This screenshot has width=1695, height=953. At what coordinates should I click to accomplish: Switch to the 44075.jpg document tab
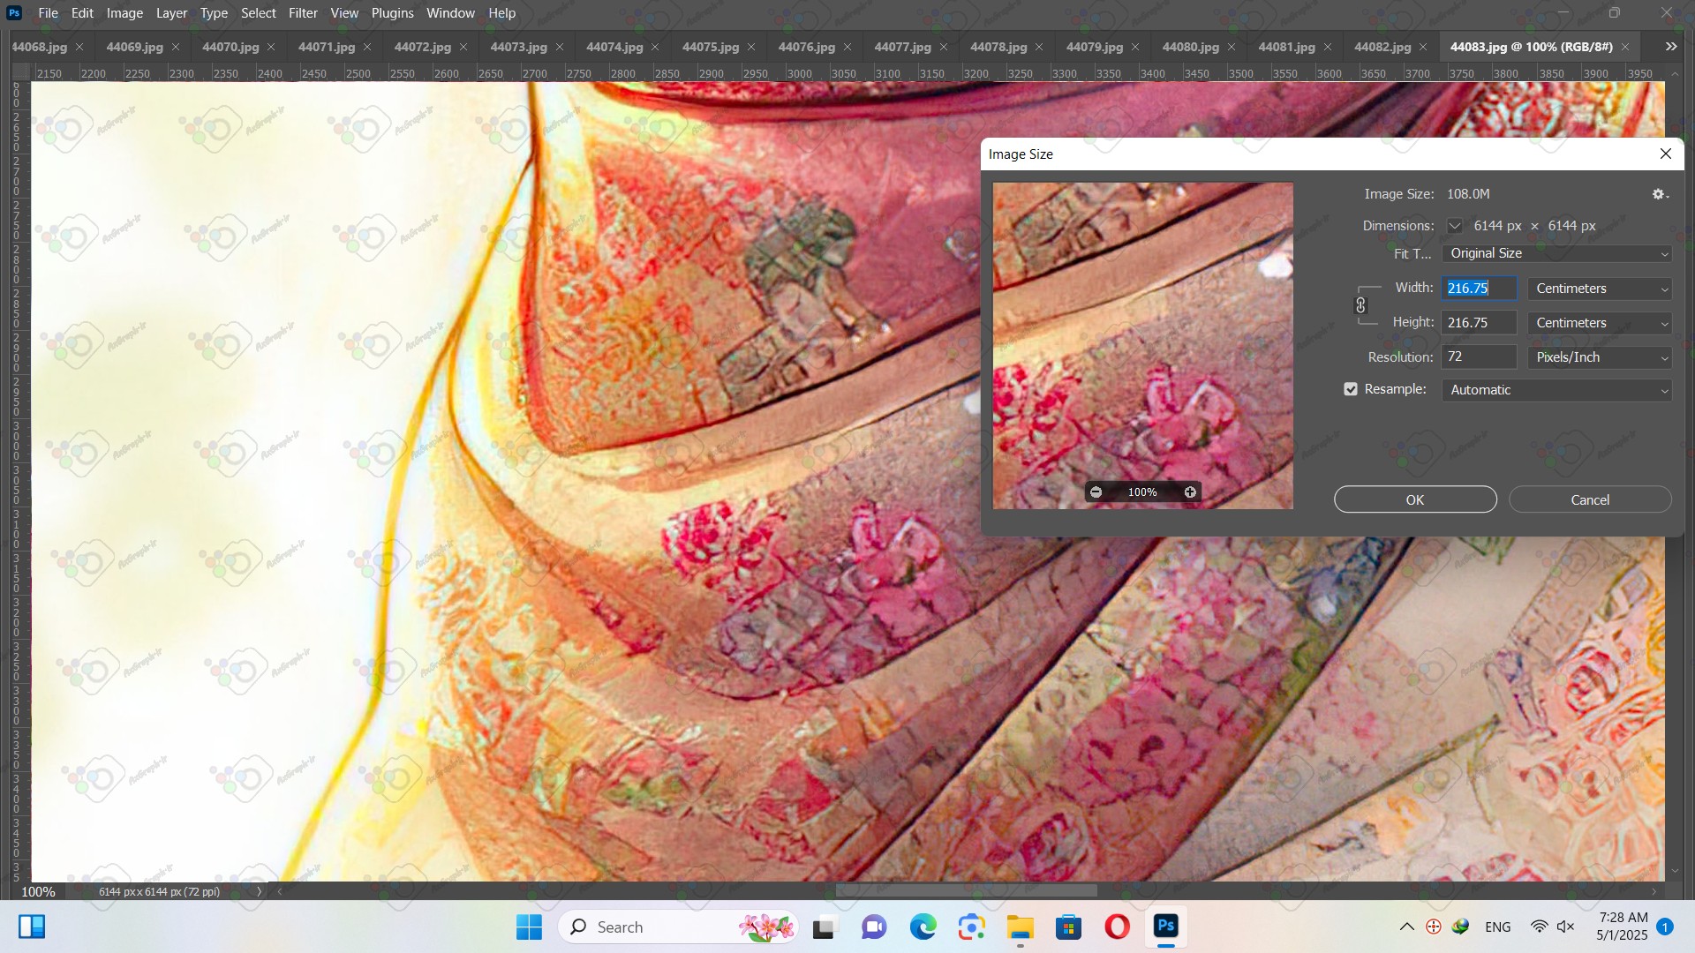711,47
